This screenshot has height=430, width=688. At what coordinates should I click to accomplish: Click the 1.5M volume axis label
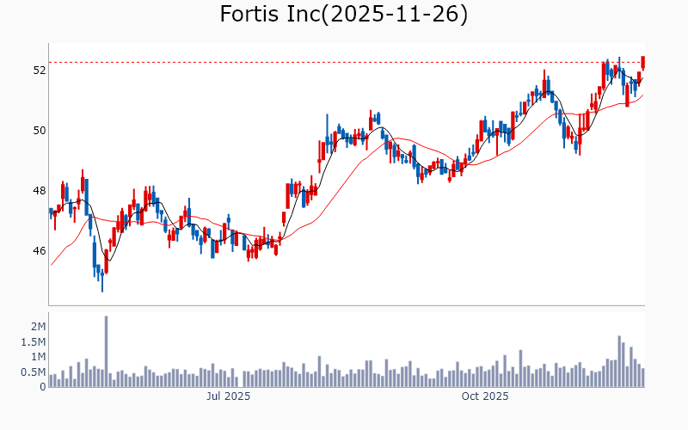(33, 342)
